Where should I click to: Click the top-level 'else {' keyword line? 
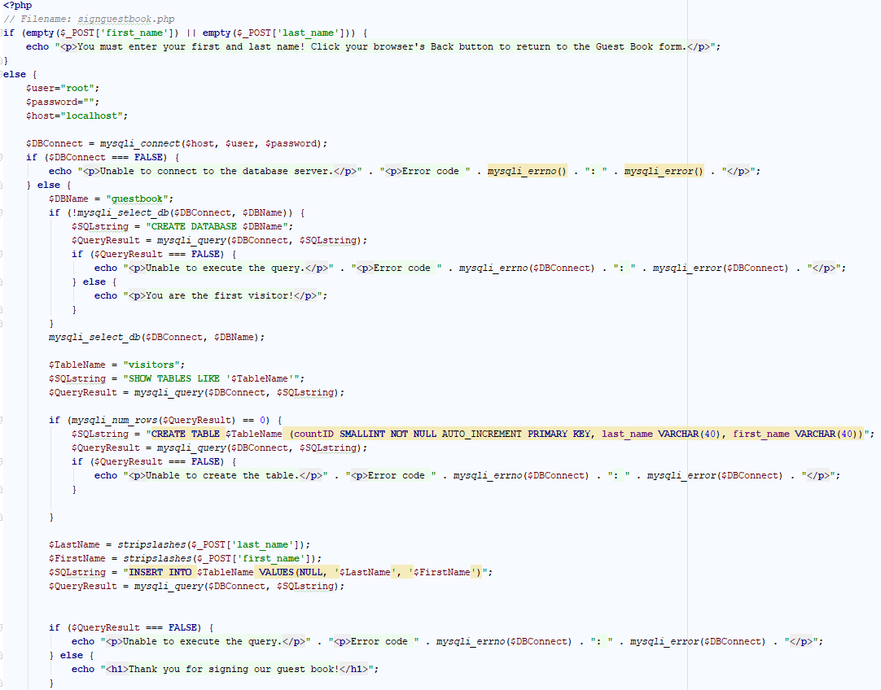20,74
